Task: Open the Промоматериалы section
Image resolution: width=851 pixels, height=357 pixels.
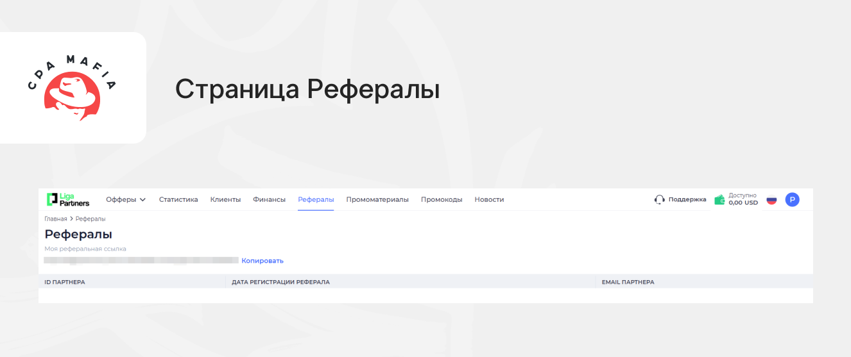Action: click(377, 199)
